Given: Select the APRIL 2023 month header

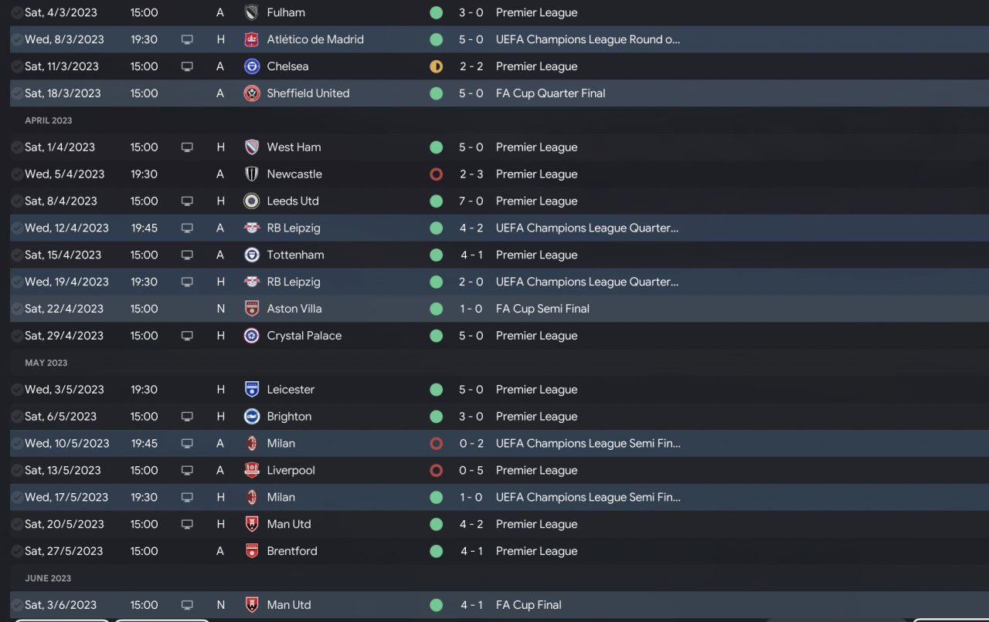Looking at the screenshot, I should click(x=49, y=120).
